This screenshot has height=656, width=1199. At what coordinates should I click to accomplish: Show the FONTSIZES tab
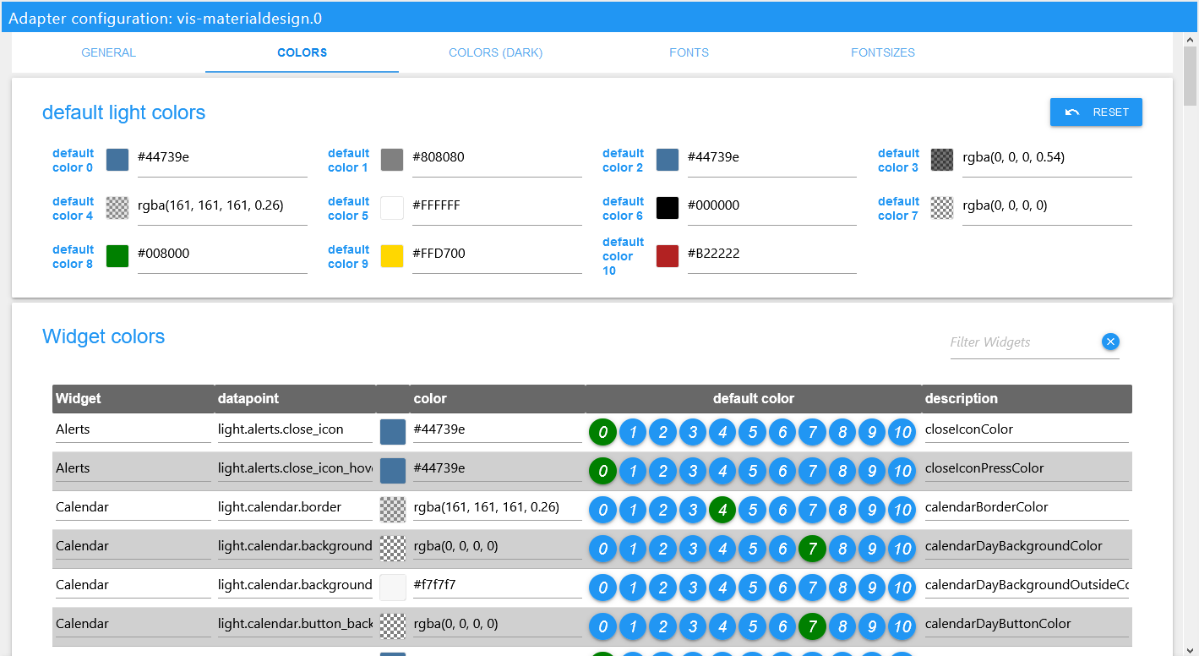click(x=883, y=52)
